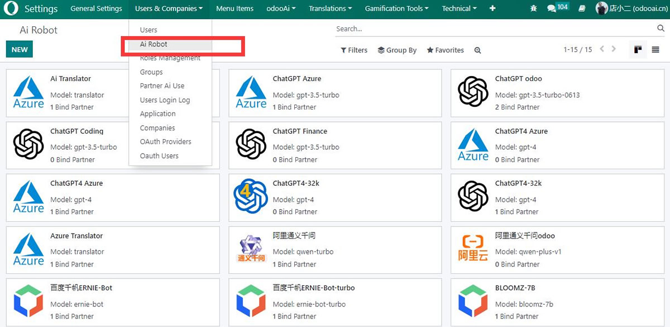Open the conversations icon showing 104
Screen dimensions: 670x327
coord(557,8)
